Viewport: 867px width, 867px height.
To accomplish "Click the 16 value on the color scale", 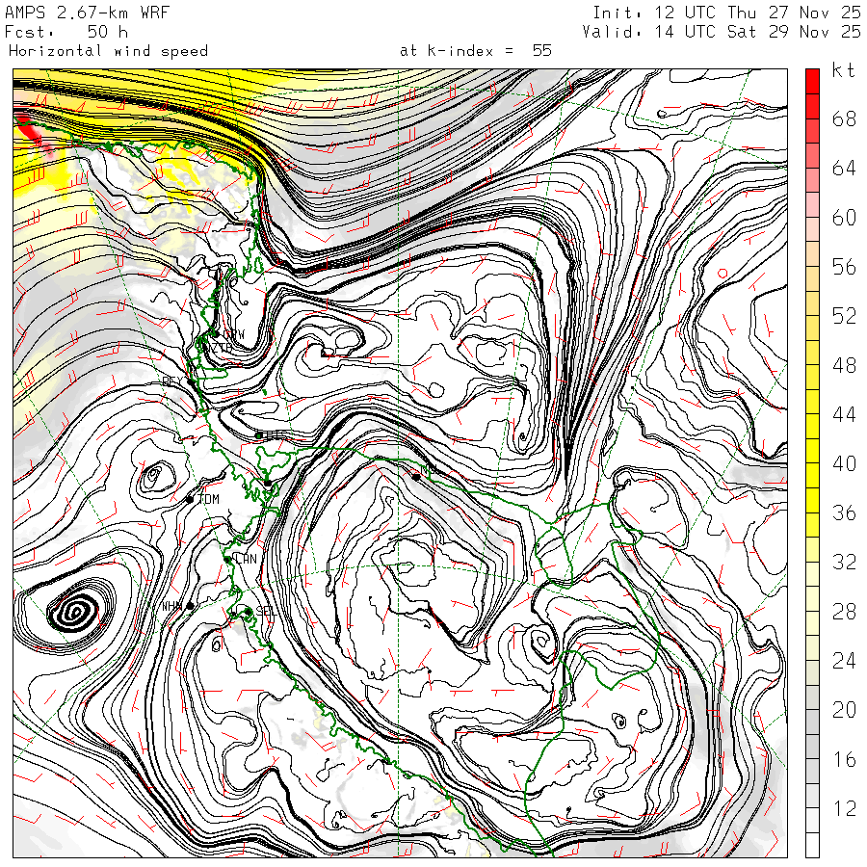I will pos(844,759).
